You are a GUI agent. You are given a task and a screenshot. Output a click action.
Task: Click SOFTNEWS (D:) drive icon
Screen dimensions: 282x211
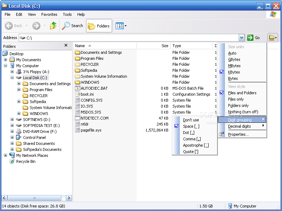[19, 119]
